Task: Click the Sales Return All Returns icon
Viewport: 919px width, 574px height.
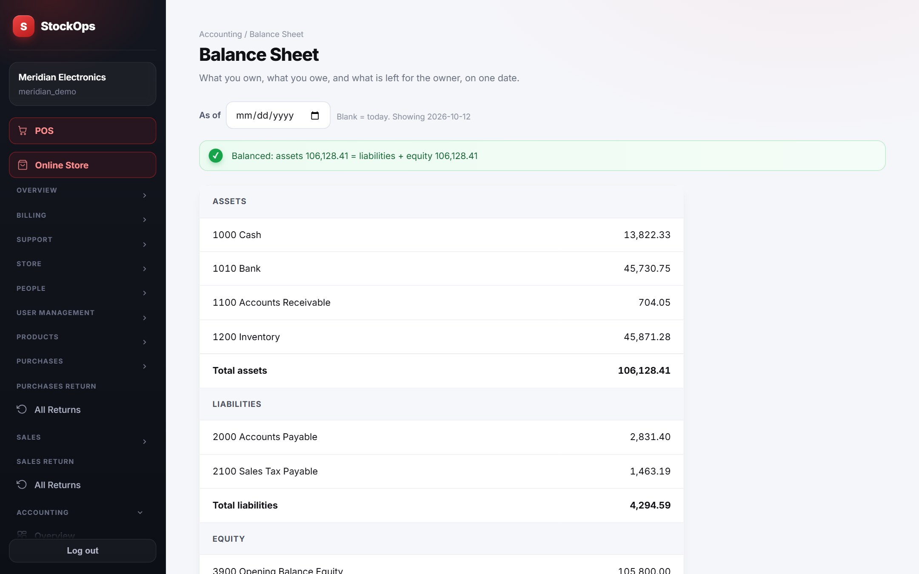Action: (x=22, y=485)
